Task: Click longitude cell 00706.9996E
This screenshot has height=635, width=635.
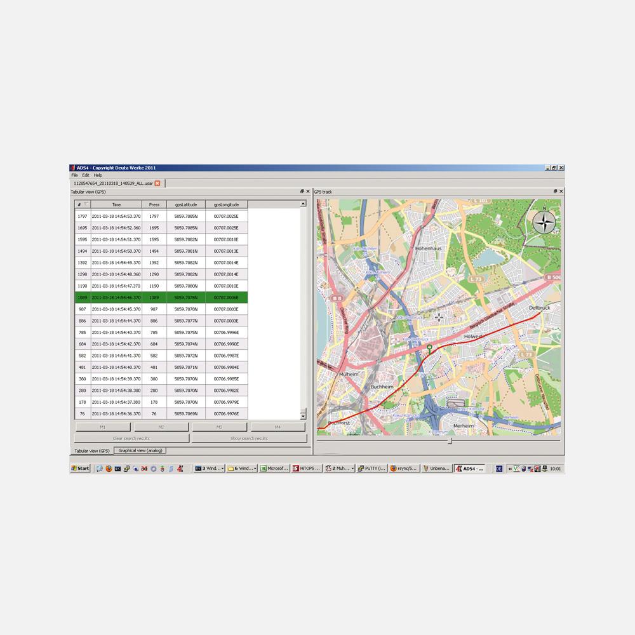Action: [227, 332]
